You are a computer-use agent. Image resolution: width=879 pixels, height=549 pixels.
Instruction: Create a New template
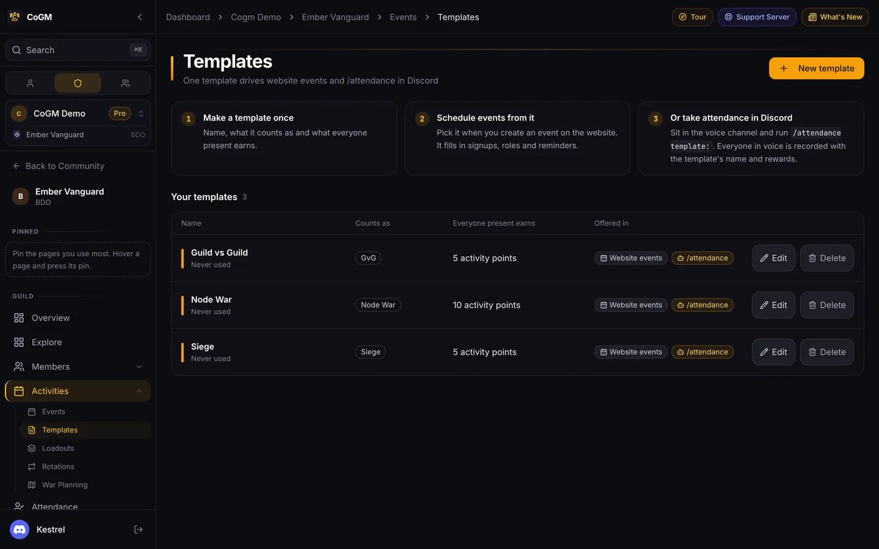(816, 68)
